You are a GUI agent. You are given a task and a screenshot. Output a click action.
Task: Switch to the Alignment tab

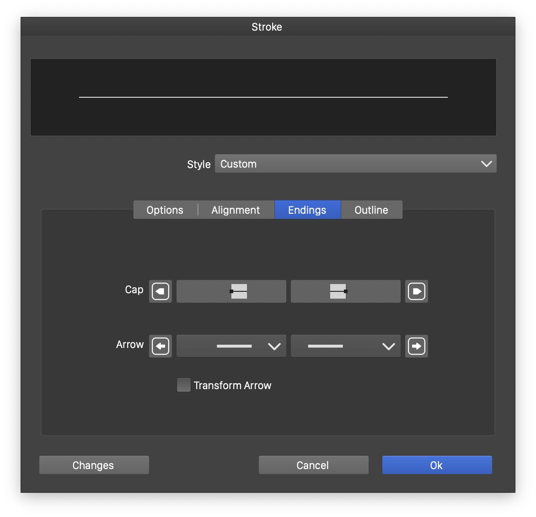coord(236,210)
